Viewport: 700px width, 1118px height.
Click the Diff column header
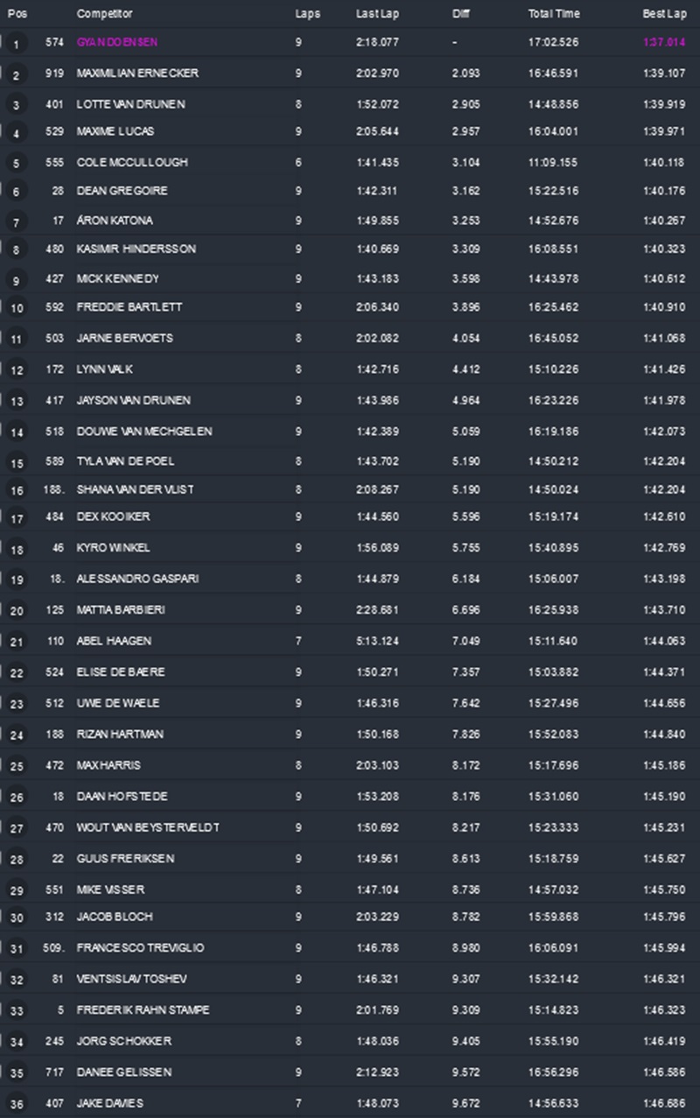click(x=460, y=14)
